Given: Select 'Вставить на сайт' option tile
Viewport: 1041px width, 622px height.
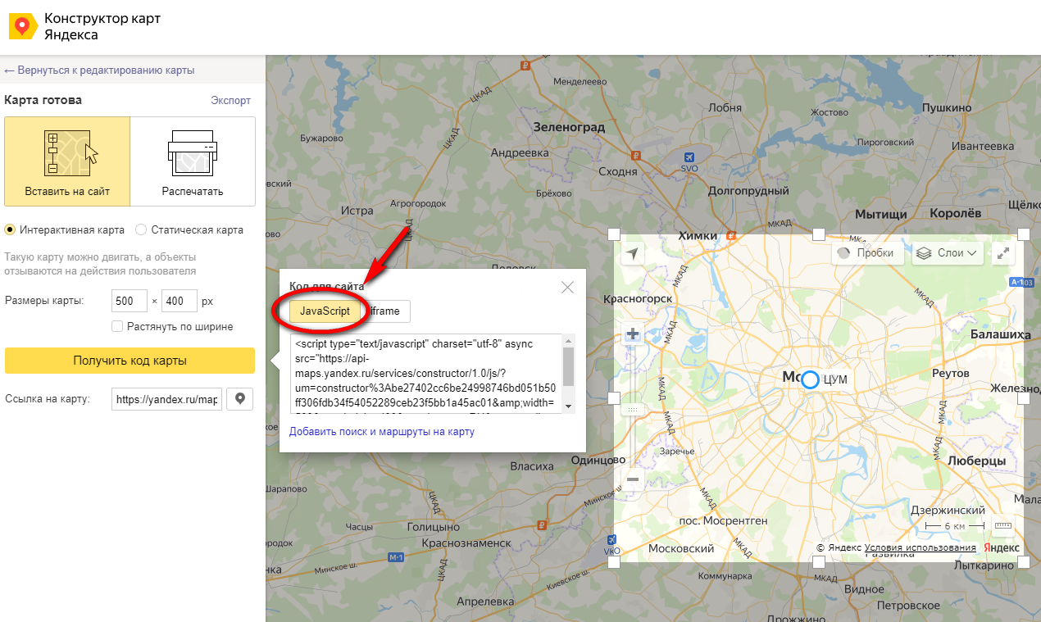Looking at the screenshot, I should [x=67, y=161].
